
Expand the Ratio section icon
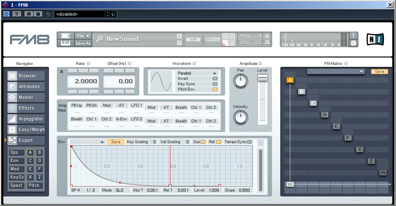pyautogui.click(x=88, y=63)
